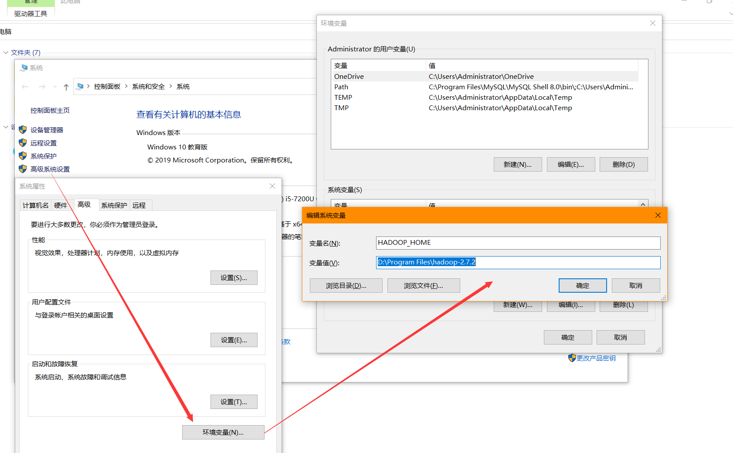Open 系统保护 link in sidebar
733x453 pixels.
pos(44,156)
